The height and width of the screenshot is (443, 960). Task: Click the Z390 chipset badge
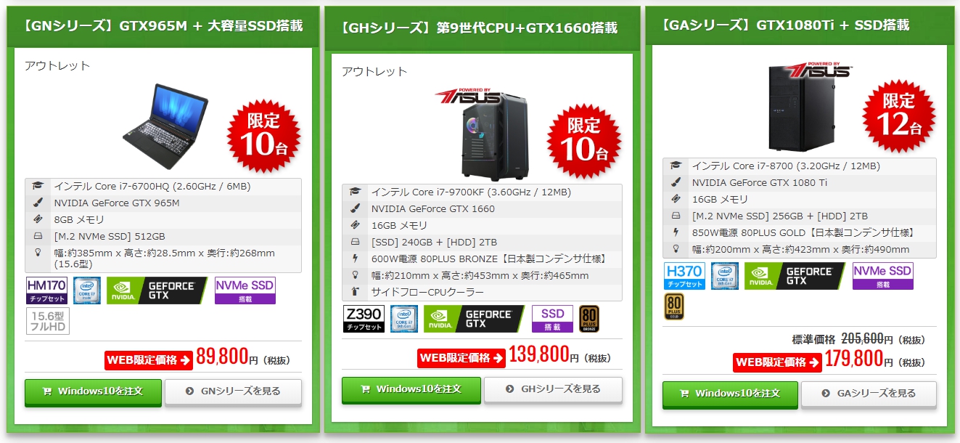[364, 319]
